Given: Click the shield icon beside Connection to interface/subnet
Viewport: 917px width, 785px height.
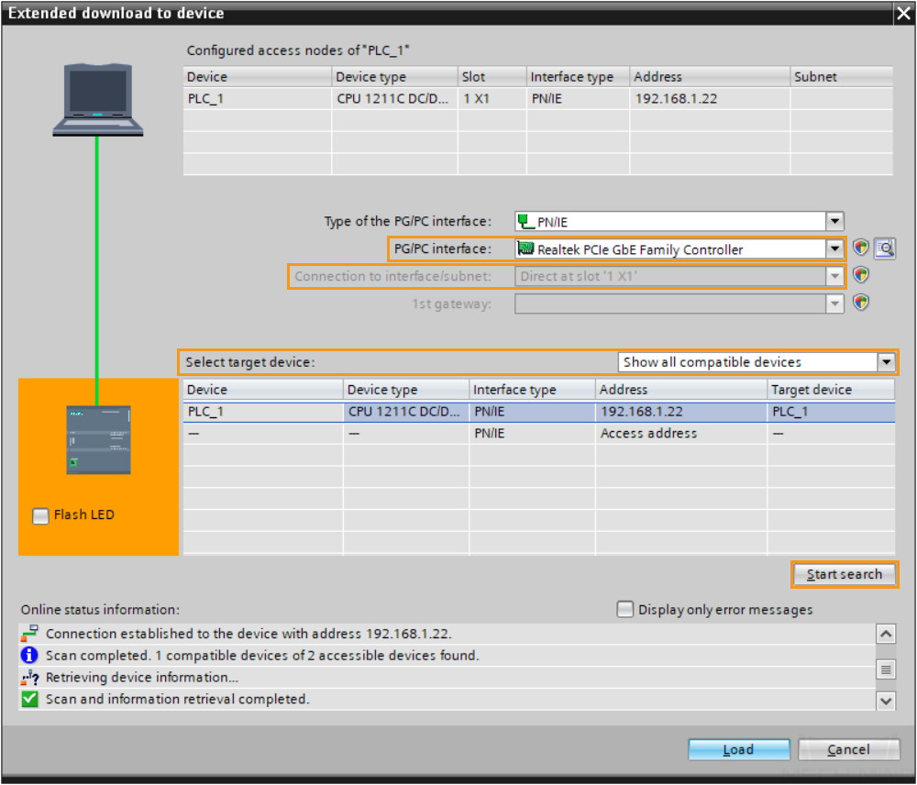Looking at the screenshot, I should [861, 275].
